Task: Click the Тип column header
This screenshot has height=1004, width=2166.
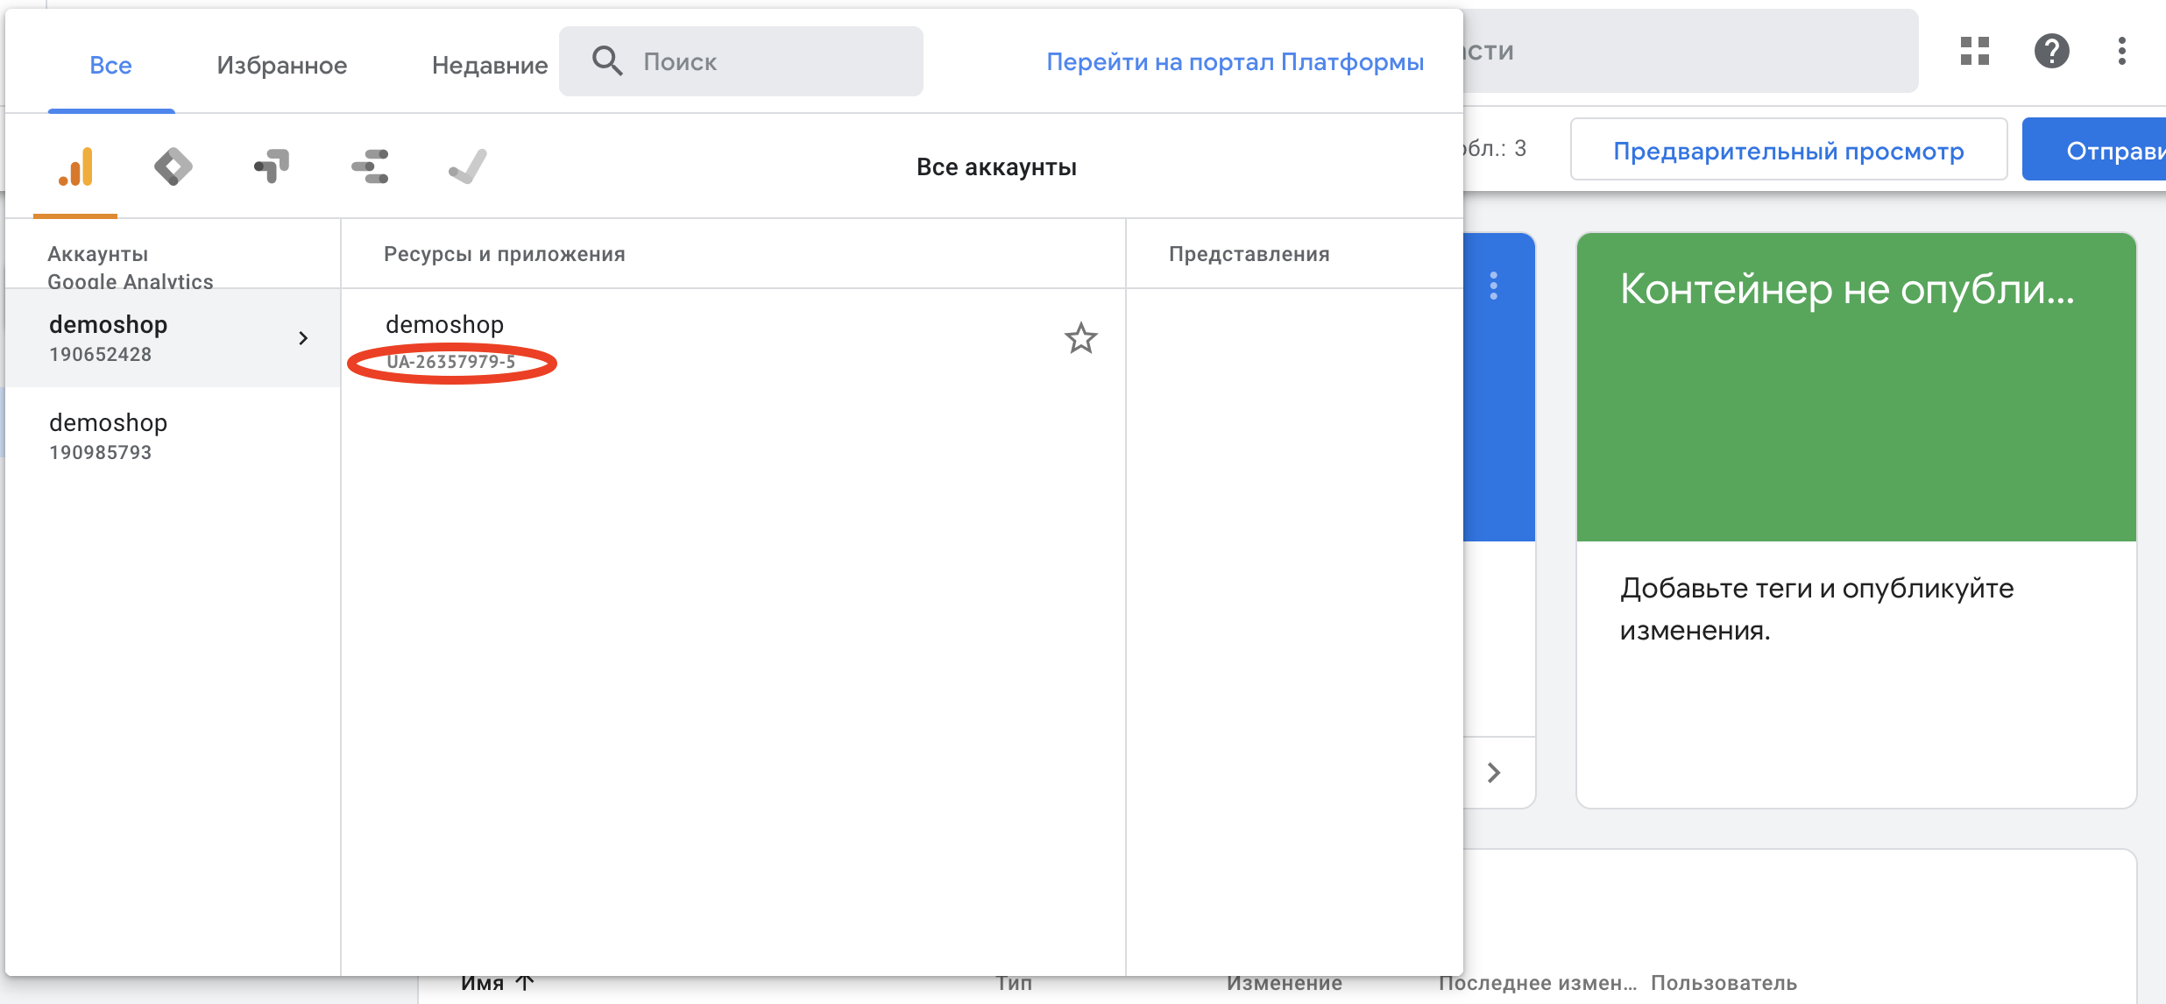Action: 1014,983
